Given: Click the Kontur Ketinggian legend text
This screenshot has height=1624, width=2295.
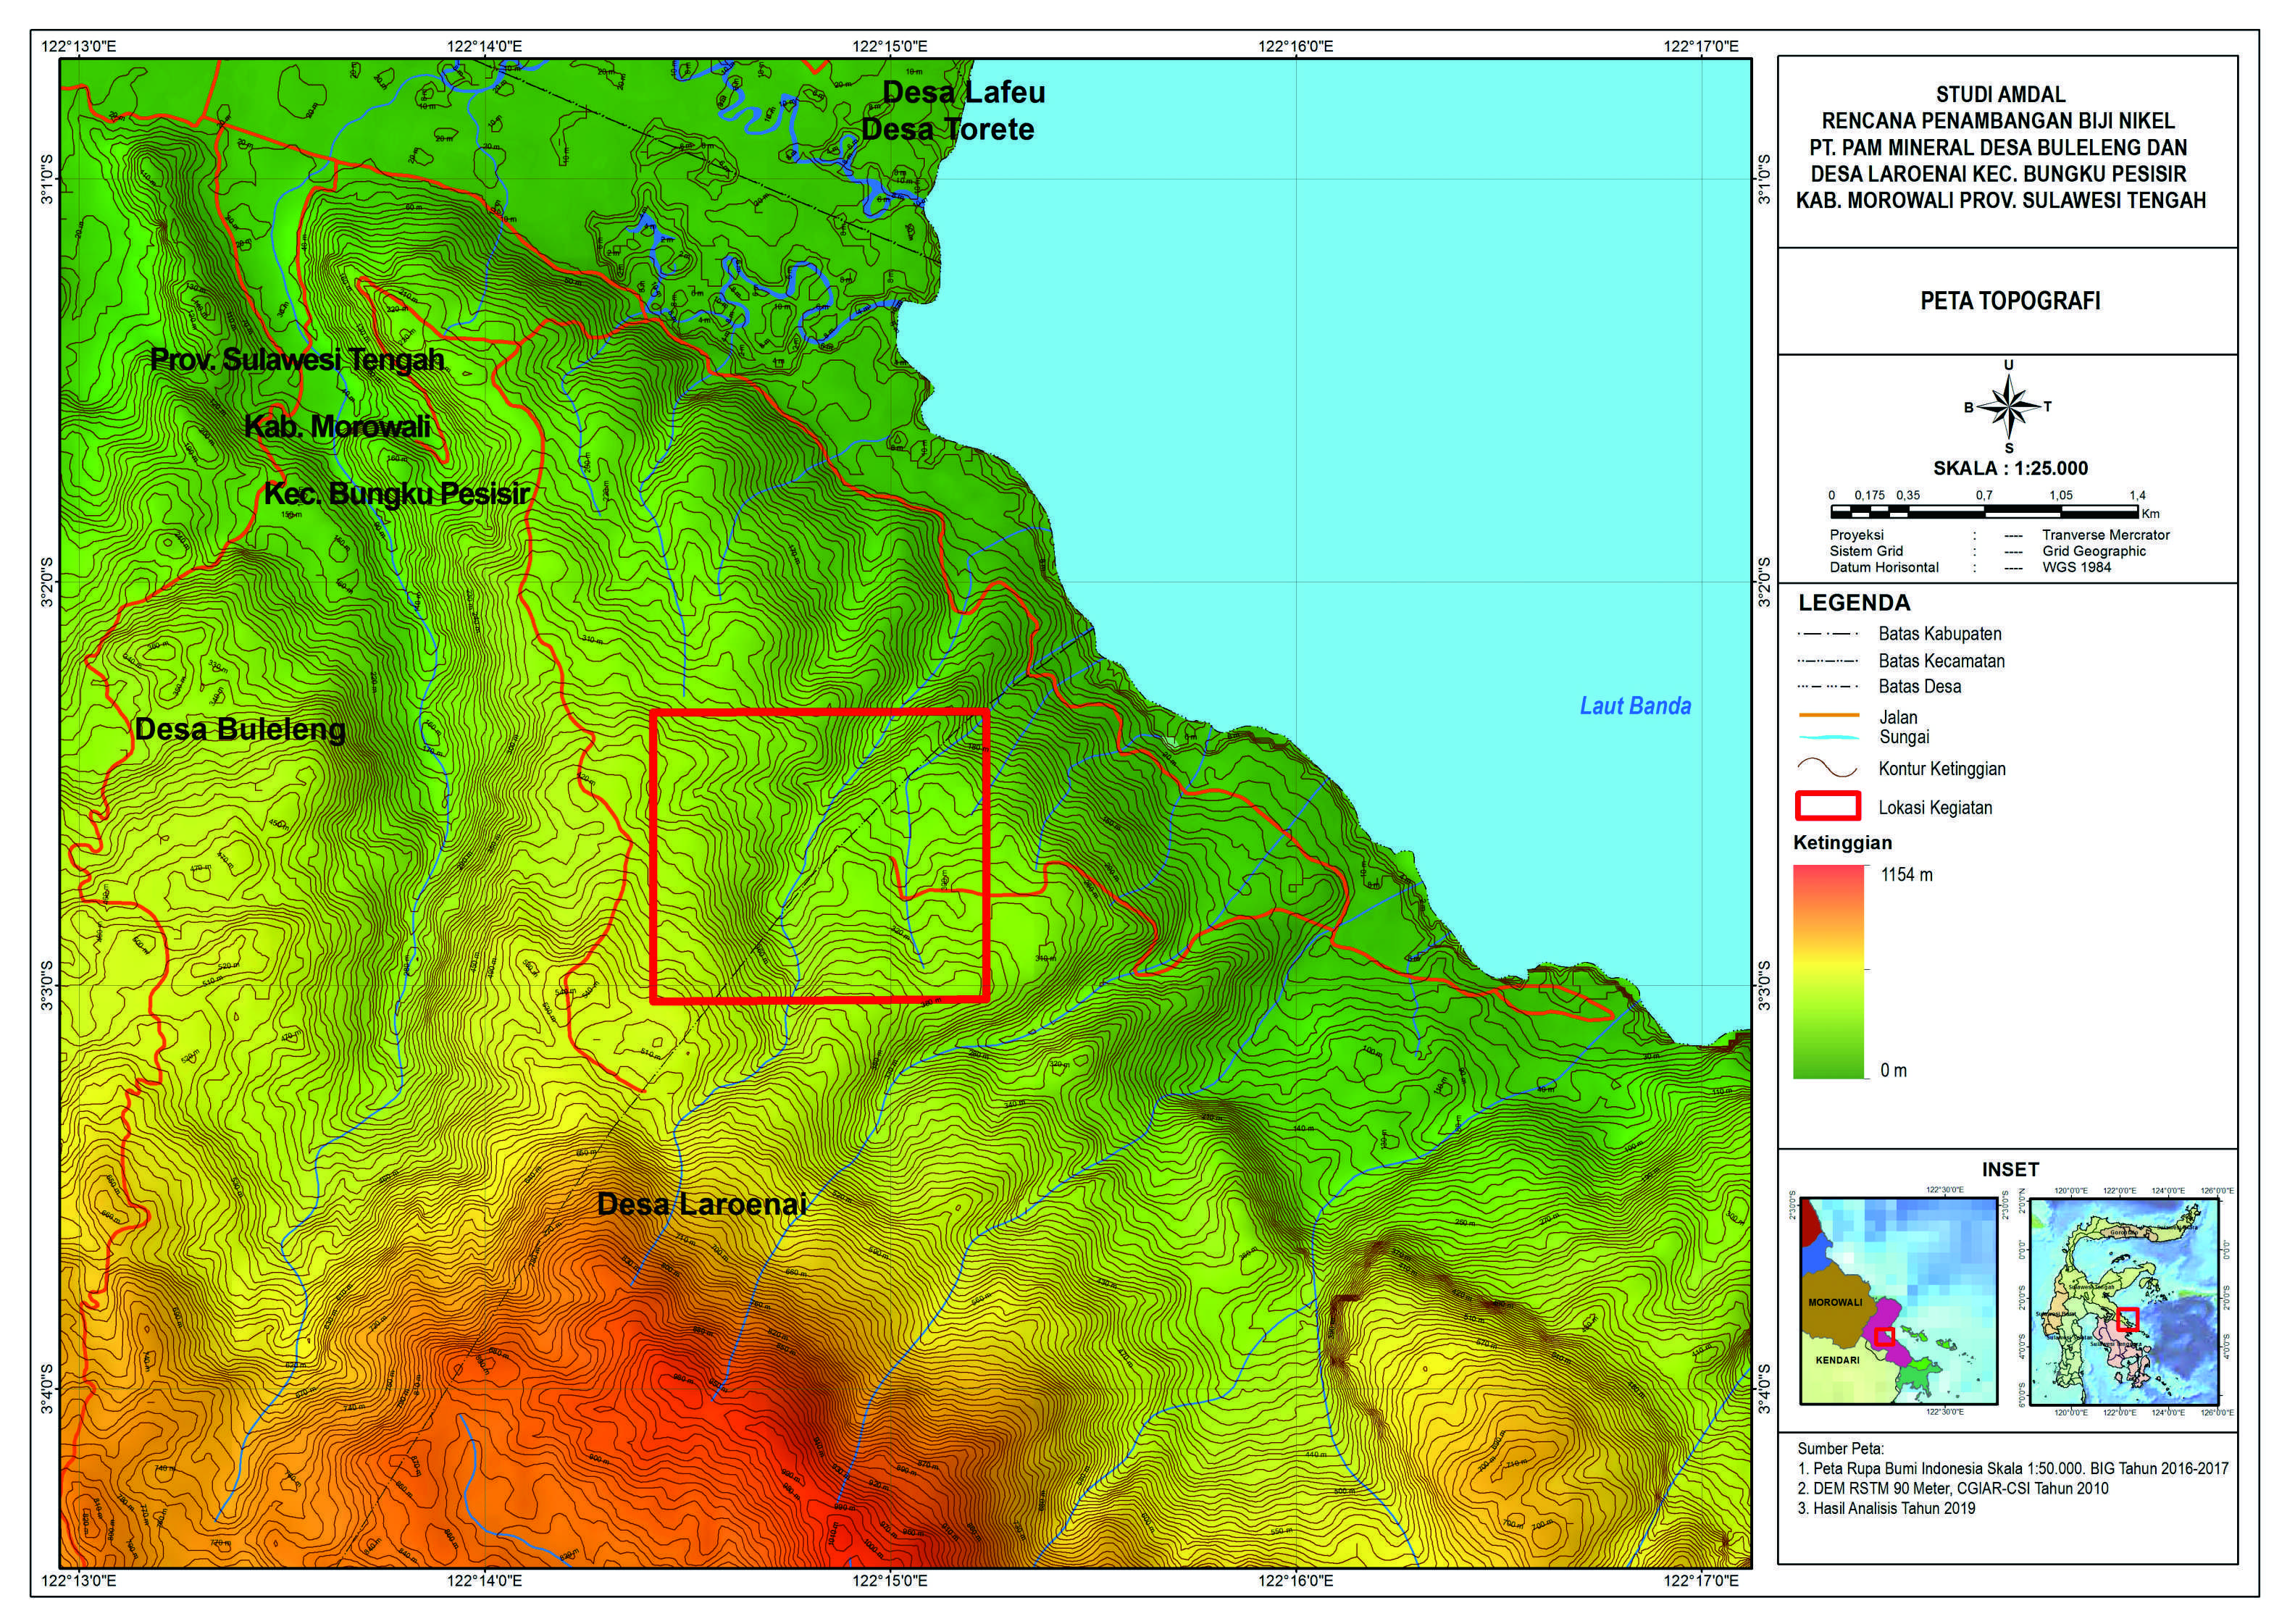Looking at the screenshot, I should tap(1942, 769).
